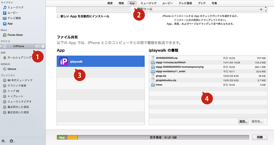The width and height of the screenshot is (274, 145).
Task: Eject the iPhone using the eject icon
Action: click(43, 46)
